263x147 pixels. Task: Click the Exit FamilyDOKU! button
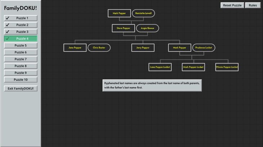pos(21,89)
